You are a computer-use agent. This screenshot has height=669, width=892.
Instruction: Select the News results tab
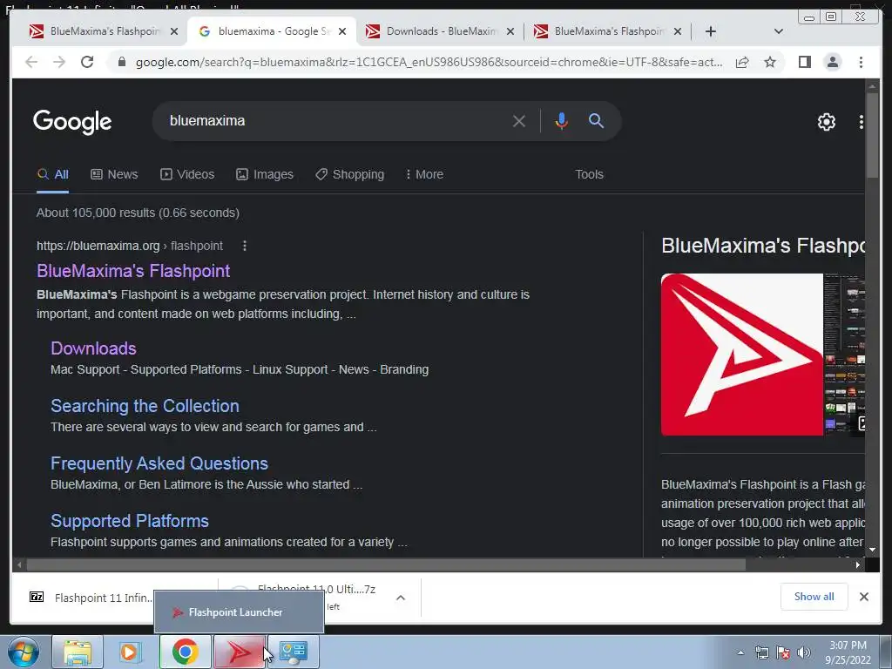tap(114, 174)
